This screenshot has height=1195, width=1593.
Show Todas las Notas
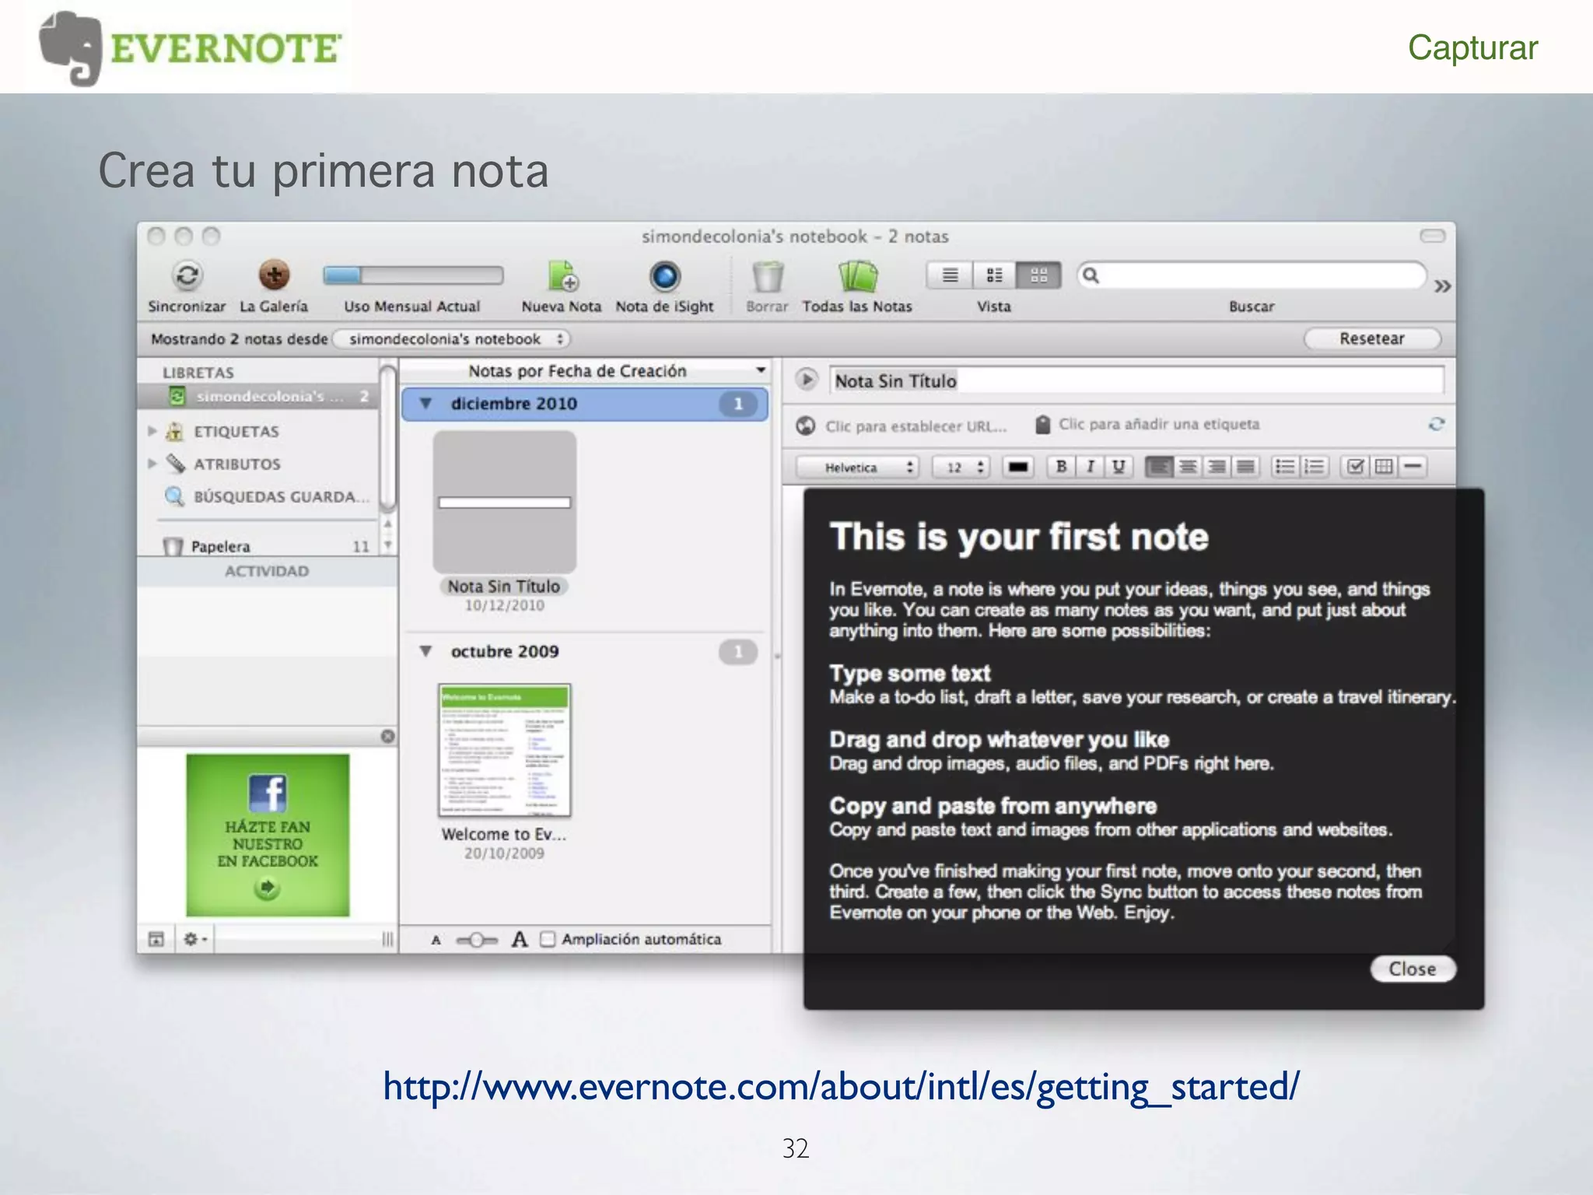tap(857, 276)
